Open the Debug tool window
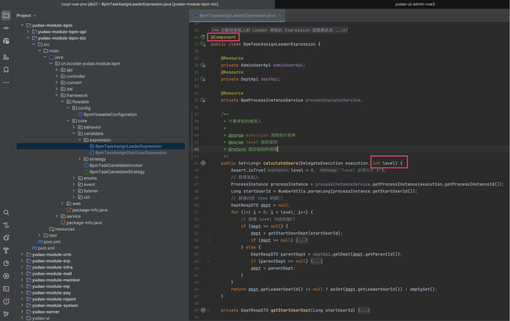Screen dimensions: 510x321 (x=6, y=238)
